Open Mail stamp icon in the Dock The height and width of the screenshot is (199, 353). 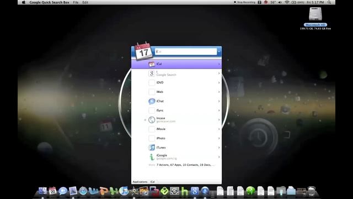pyautogui.click(x=73, y=191)
